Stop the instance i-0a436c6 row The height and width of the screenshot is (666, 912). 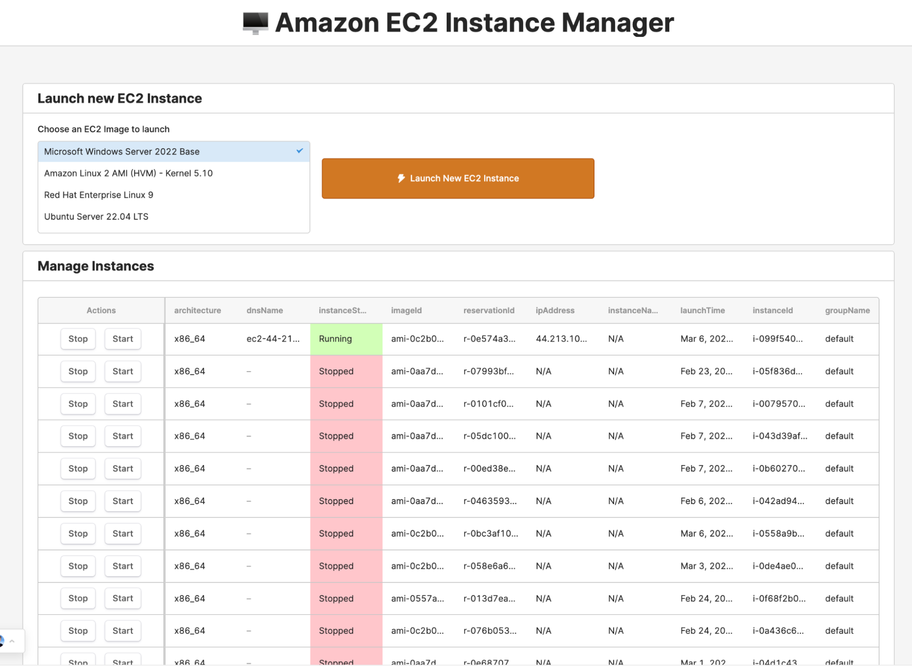tap(78, 631)
